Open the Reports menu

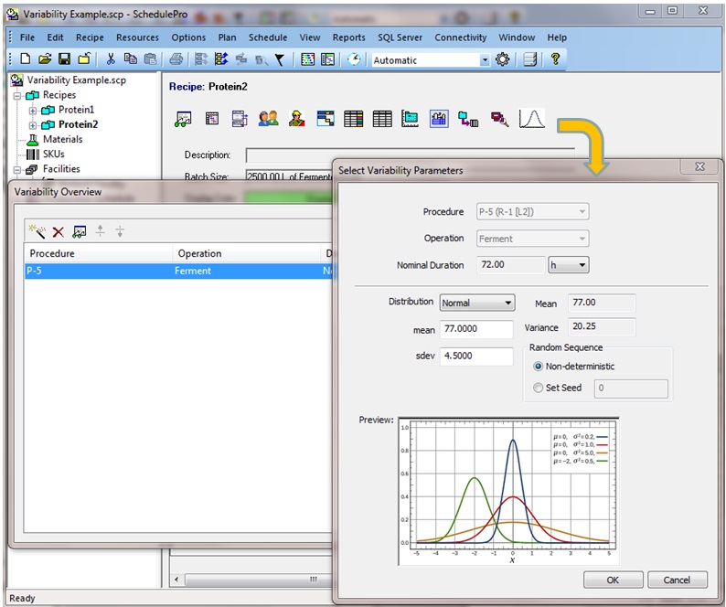point(348,37)
